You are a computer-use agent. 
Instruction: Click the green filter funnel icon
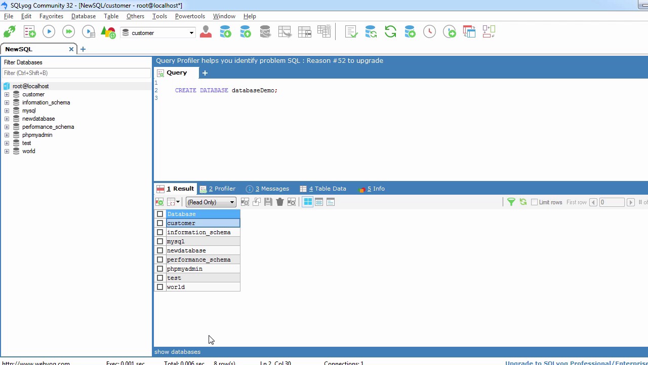coord(511,202)
